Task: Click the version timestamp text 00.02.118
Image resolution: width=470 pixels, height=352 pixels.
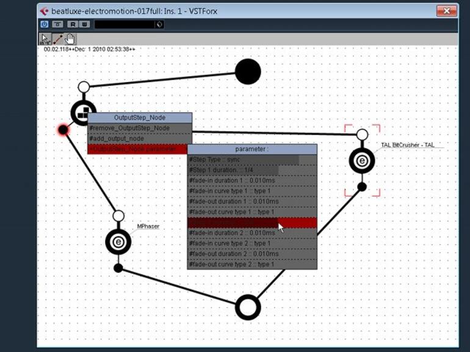Action: point(89,49)
